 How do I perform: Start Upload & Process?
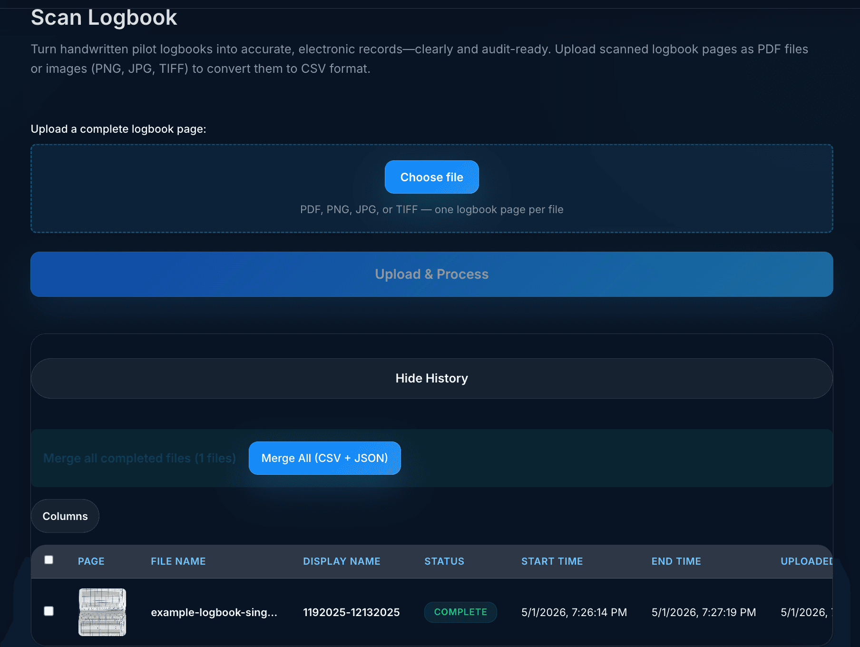click(431, 274)
